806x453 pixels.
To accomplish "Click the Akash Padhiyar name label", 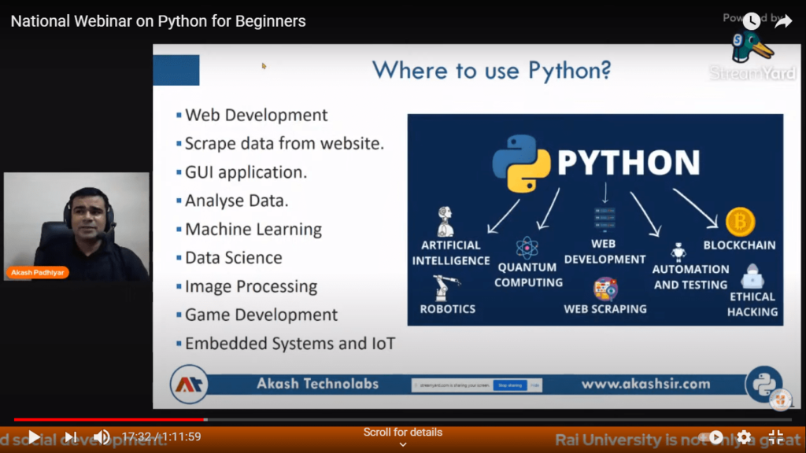I will tap(38, 273).
